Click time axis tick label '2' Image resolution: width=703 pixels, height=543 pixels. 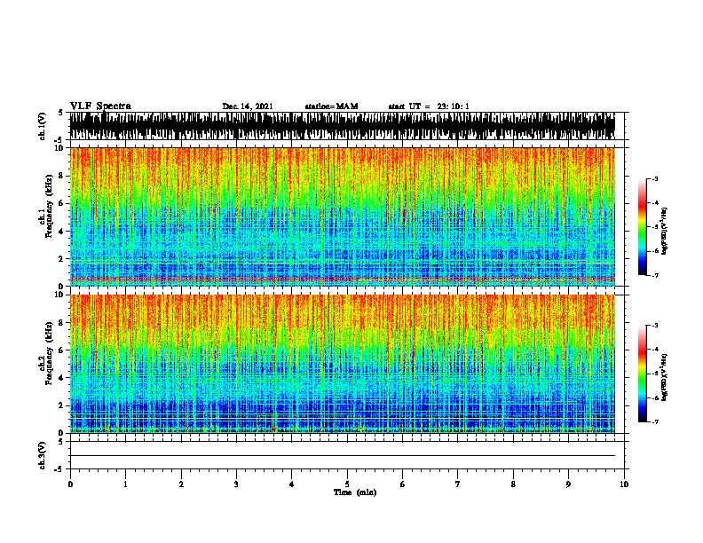pos(181,484)
